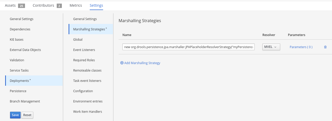Click the plus icon beside Add Marshalling Strategy
The height and width of the screenshot is (121, 332).
point(122,63)
